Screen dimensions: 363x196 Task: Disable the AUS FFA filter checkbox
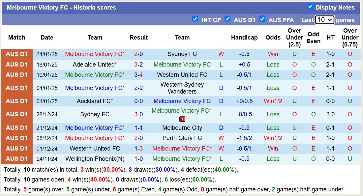coord(262,19)
